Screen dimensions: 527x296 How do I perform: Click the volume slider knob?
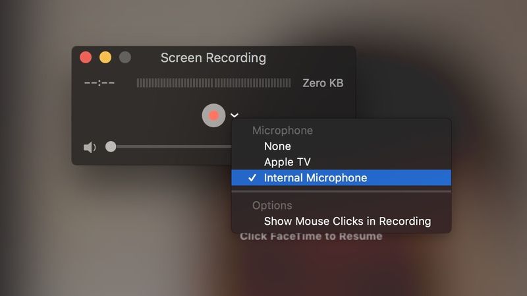111,146
